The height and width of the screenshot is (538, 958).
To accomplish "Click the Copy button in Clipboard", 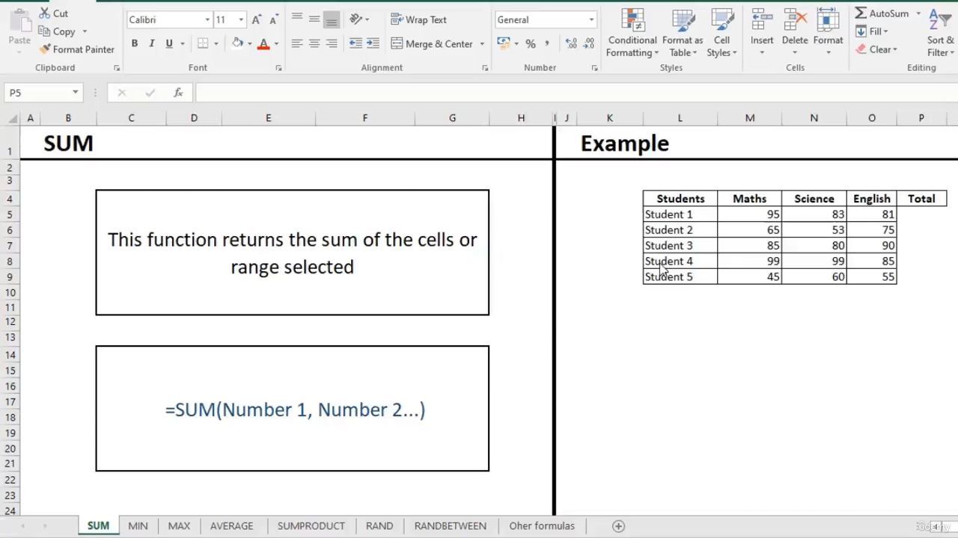I will click(57, 31).
